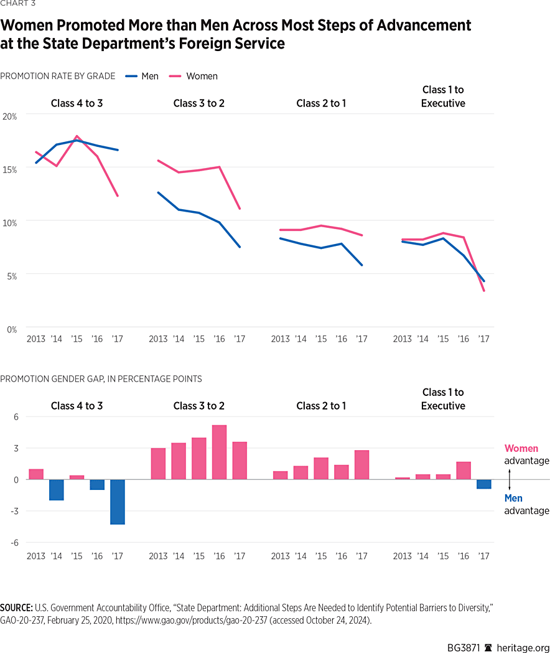The image size is (550, 653).
Task: Click the blue Men advantage label
Action: 513,498
